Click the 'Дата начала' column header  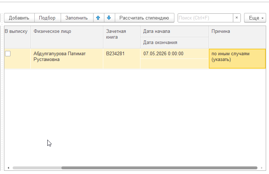point(174,31)
